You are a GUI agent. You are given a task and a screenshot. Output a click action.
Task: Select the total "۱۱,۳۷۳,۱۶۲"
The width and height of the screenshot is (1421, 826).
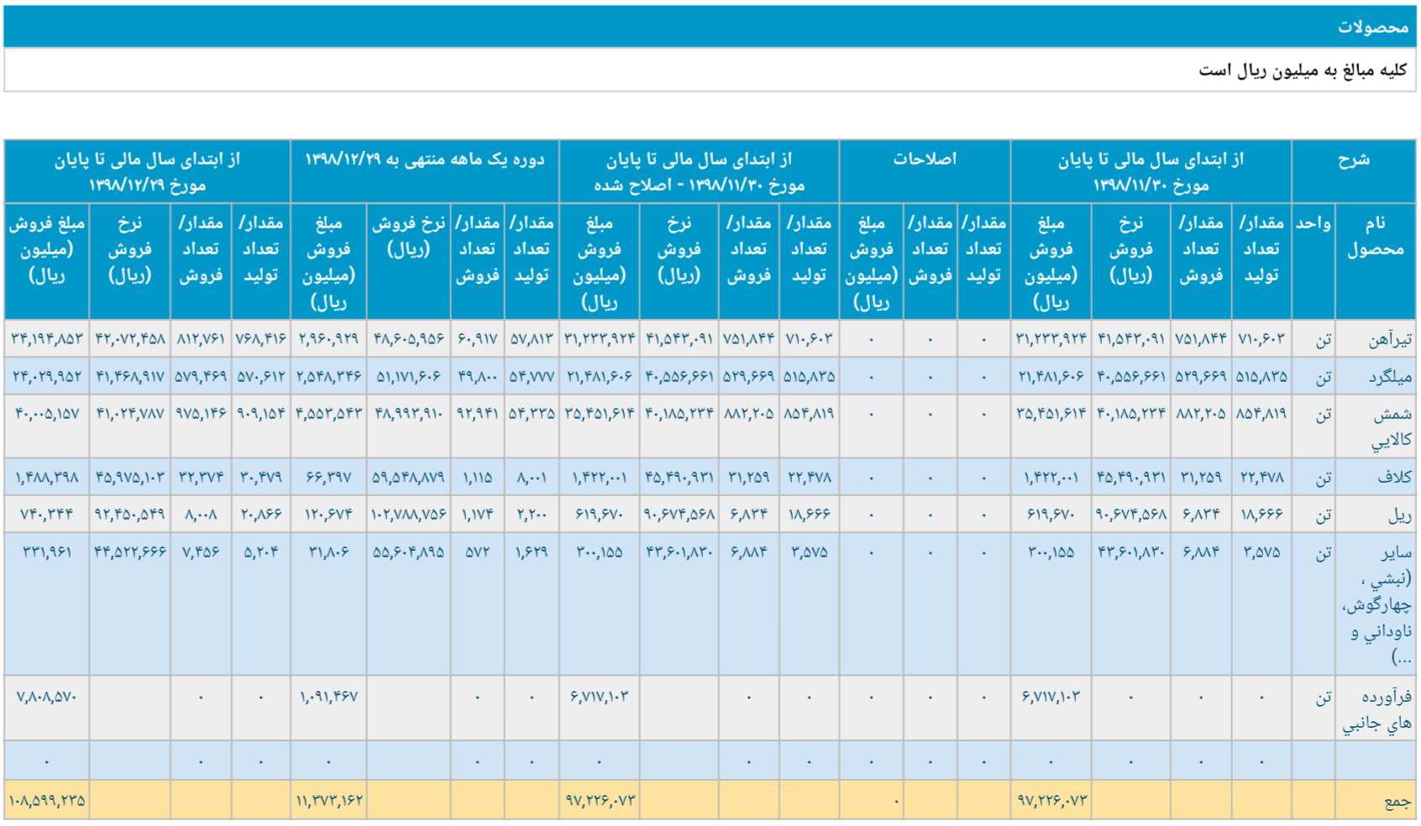point(329,800)
